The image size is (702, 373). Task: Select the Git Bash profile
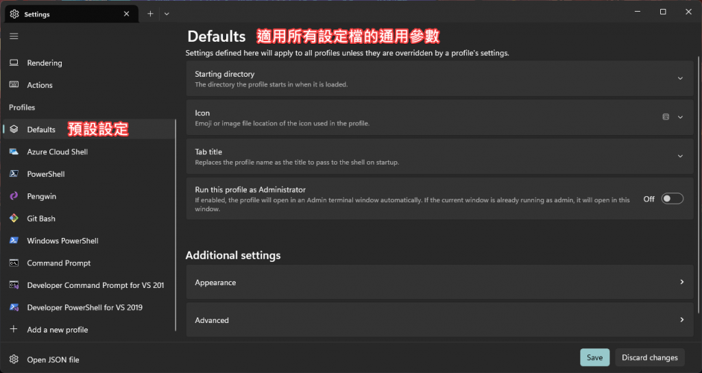(88, 218)
